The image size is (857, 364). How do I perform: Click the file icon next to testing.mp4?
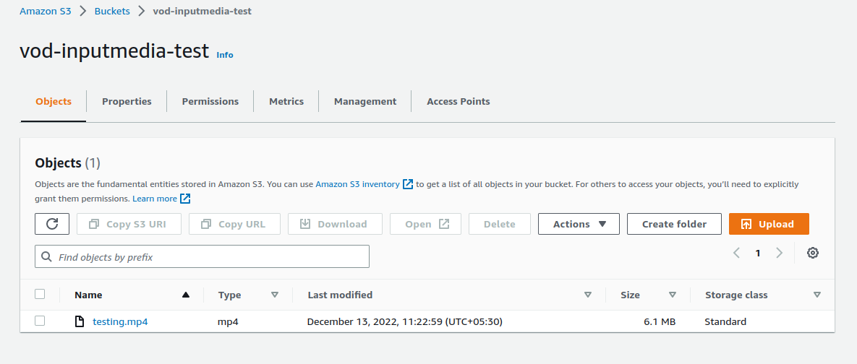[x=80, y=321]
